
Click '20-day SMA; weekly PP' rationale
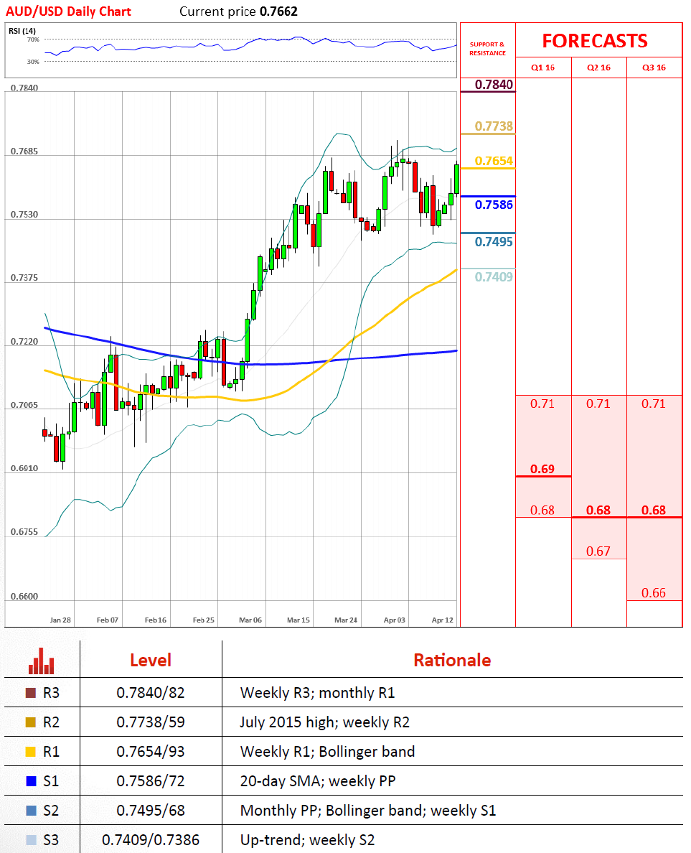317,780
